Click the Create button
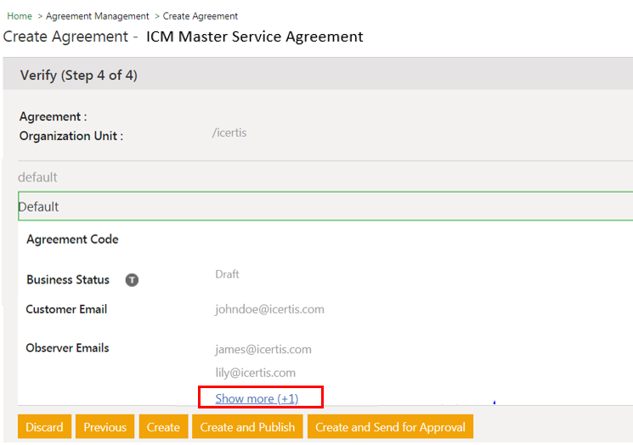Image resolution: width=633 pixels, height=445 pixels. tap(163, 427)
